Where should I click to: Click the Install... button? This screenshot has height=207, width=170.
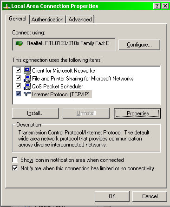[x=35, y=113]
